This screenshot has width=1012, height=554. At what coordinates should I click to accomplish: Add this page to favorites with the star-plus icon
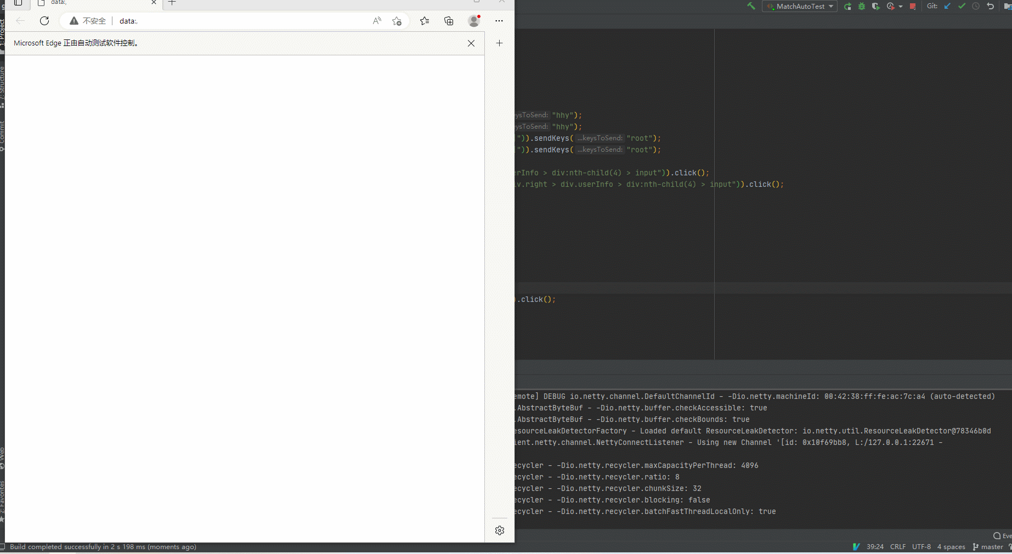(397, 21)
